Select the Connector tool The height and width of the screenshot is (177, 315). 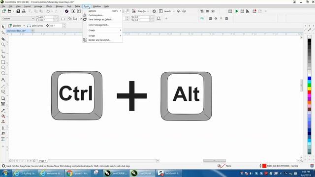click(x=3, y=92)
